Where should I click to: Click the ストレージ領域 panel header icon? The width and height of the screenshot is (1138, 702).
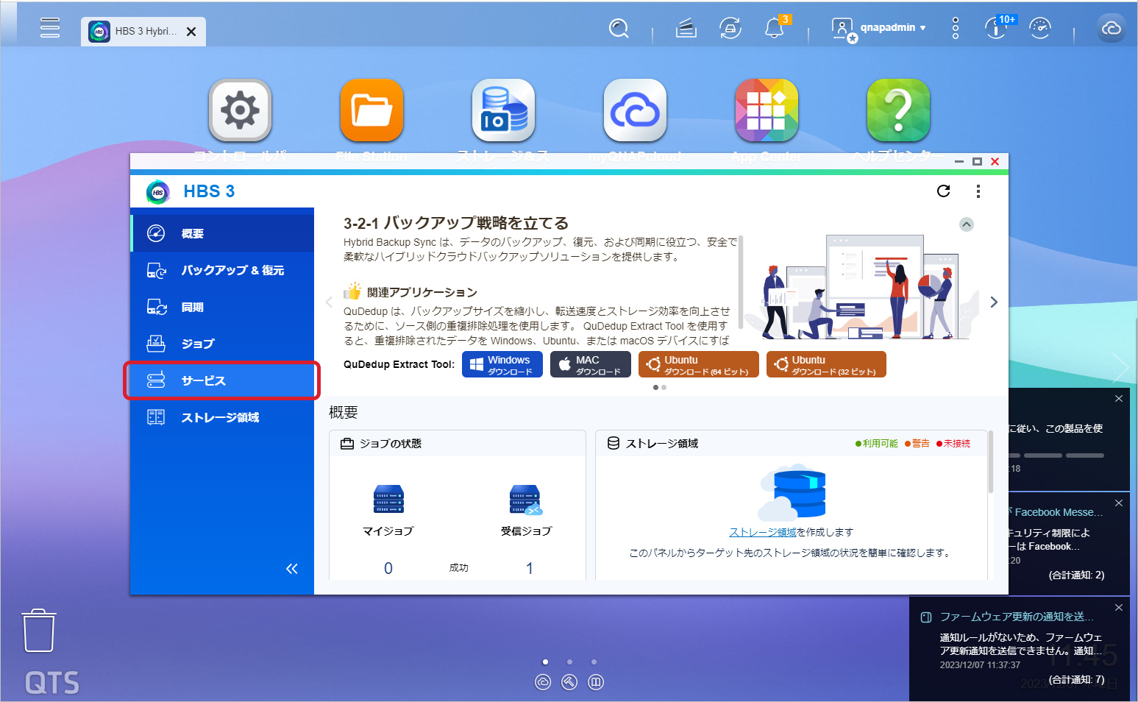click(x=614, y=443)
